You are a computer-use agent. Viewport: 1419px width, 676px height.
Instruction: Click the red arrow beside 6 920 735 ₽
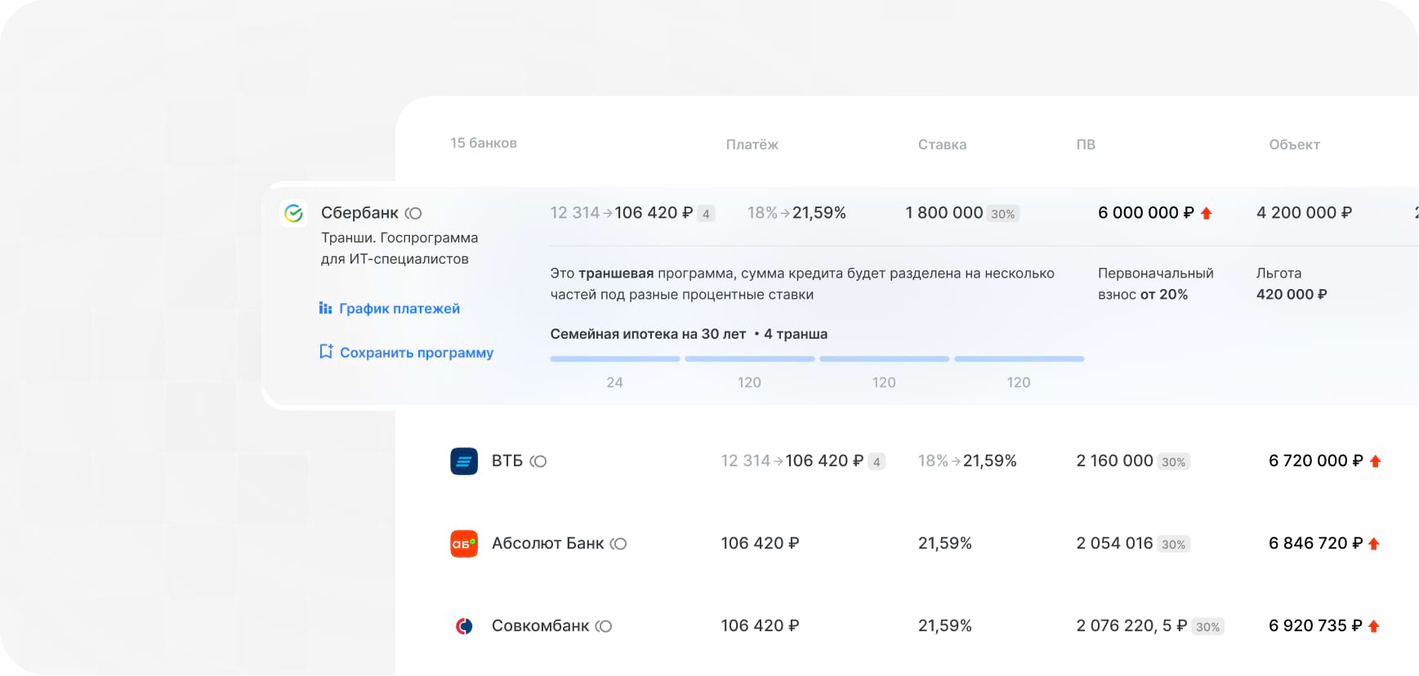coord(1374,626)
